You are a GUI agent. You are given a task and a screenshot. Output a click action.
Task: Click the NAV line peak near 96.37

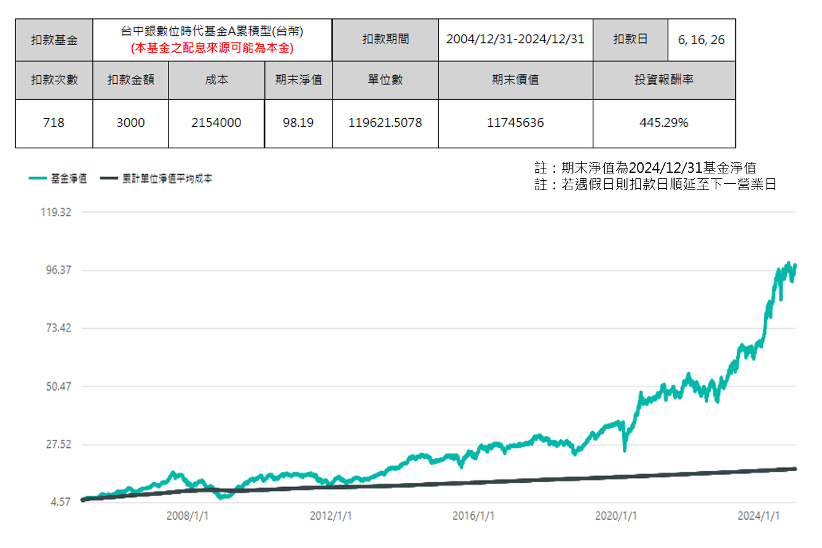pos(788,264)
